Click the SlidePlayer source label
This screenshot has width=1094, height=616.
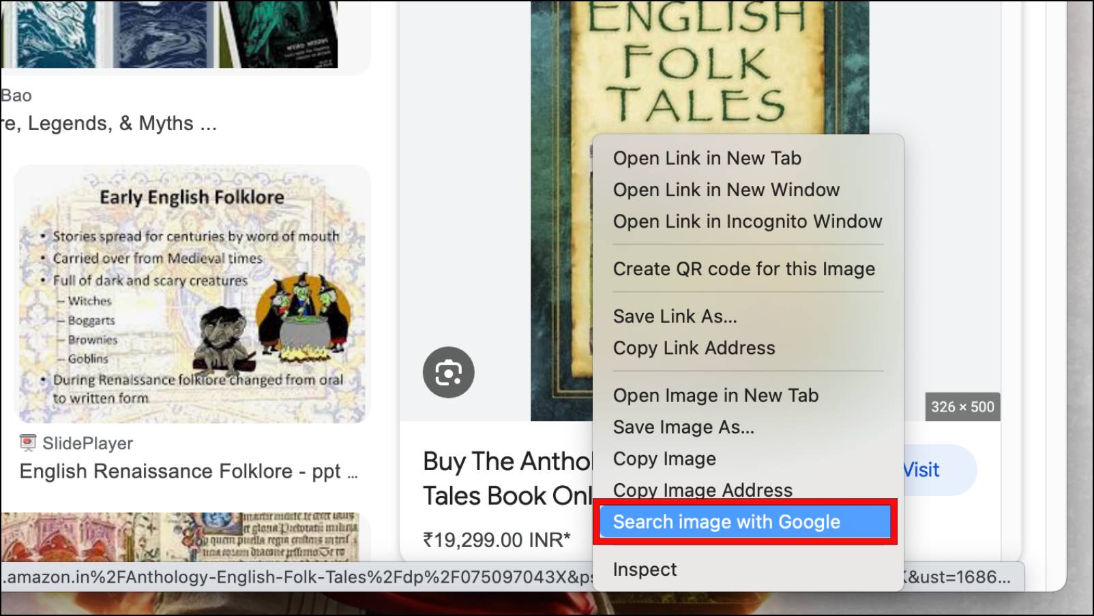click(87, 443)
